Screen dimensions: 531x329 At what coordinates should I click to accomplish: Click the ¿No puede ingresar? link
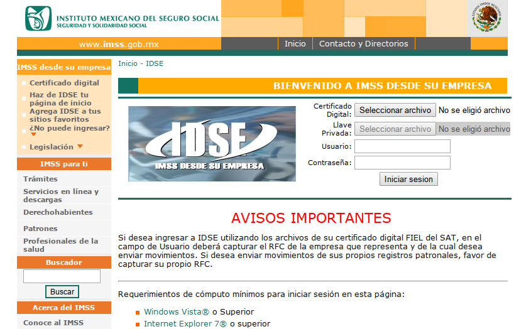point(69,128)
